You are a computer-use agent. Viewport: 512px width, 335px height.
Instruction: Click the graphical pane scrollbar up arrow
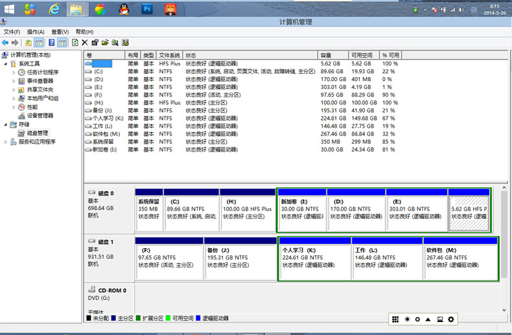(x=504, y=188)
